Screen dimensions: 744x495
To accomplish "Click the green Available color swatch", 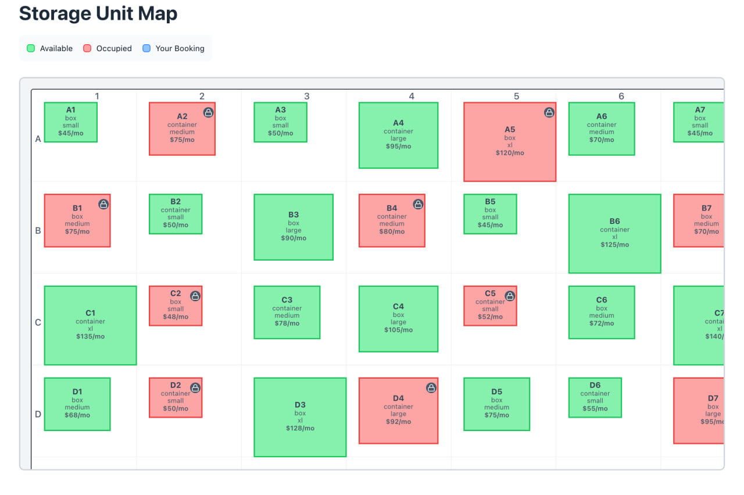I will point(30,48).
